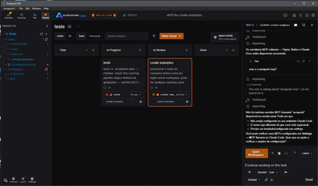Open the Default mode dropdown

(254, 180)
